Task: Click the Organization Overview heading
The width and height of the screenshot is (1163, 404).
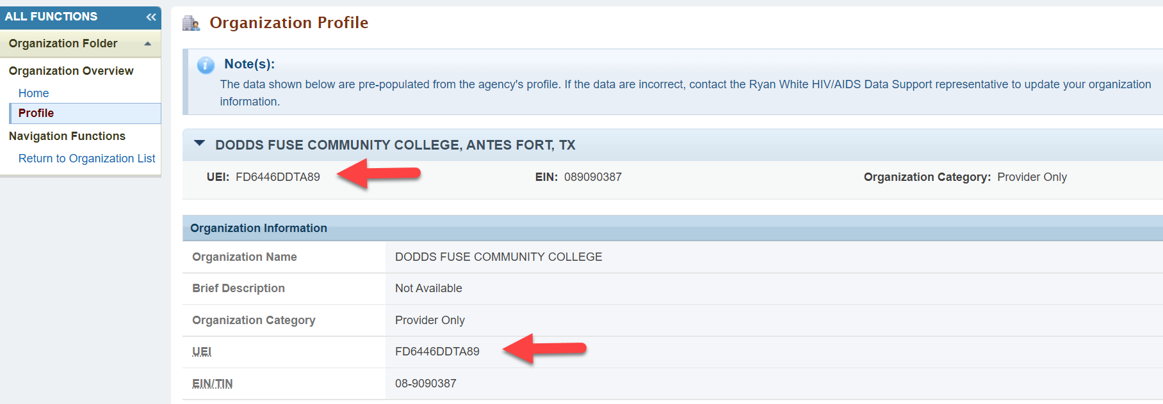Action: coord(71,71)
